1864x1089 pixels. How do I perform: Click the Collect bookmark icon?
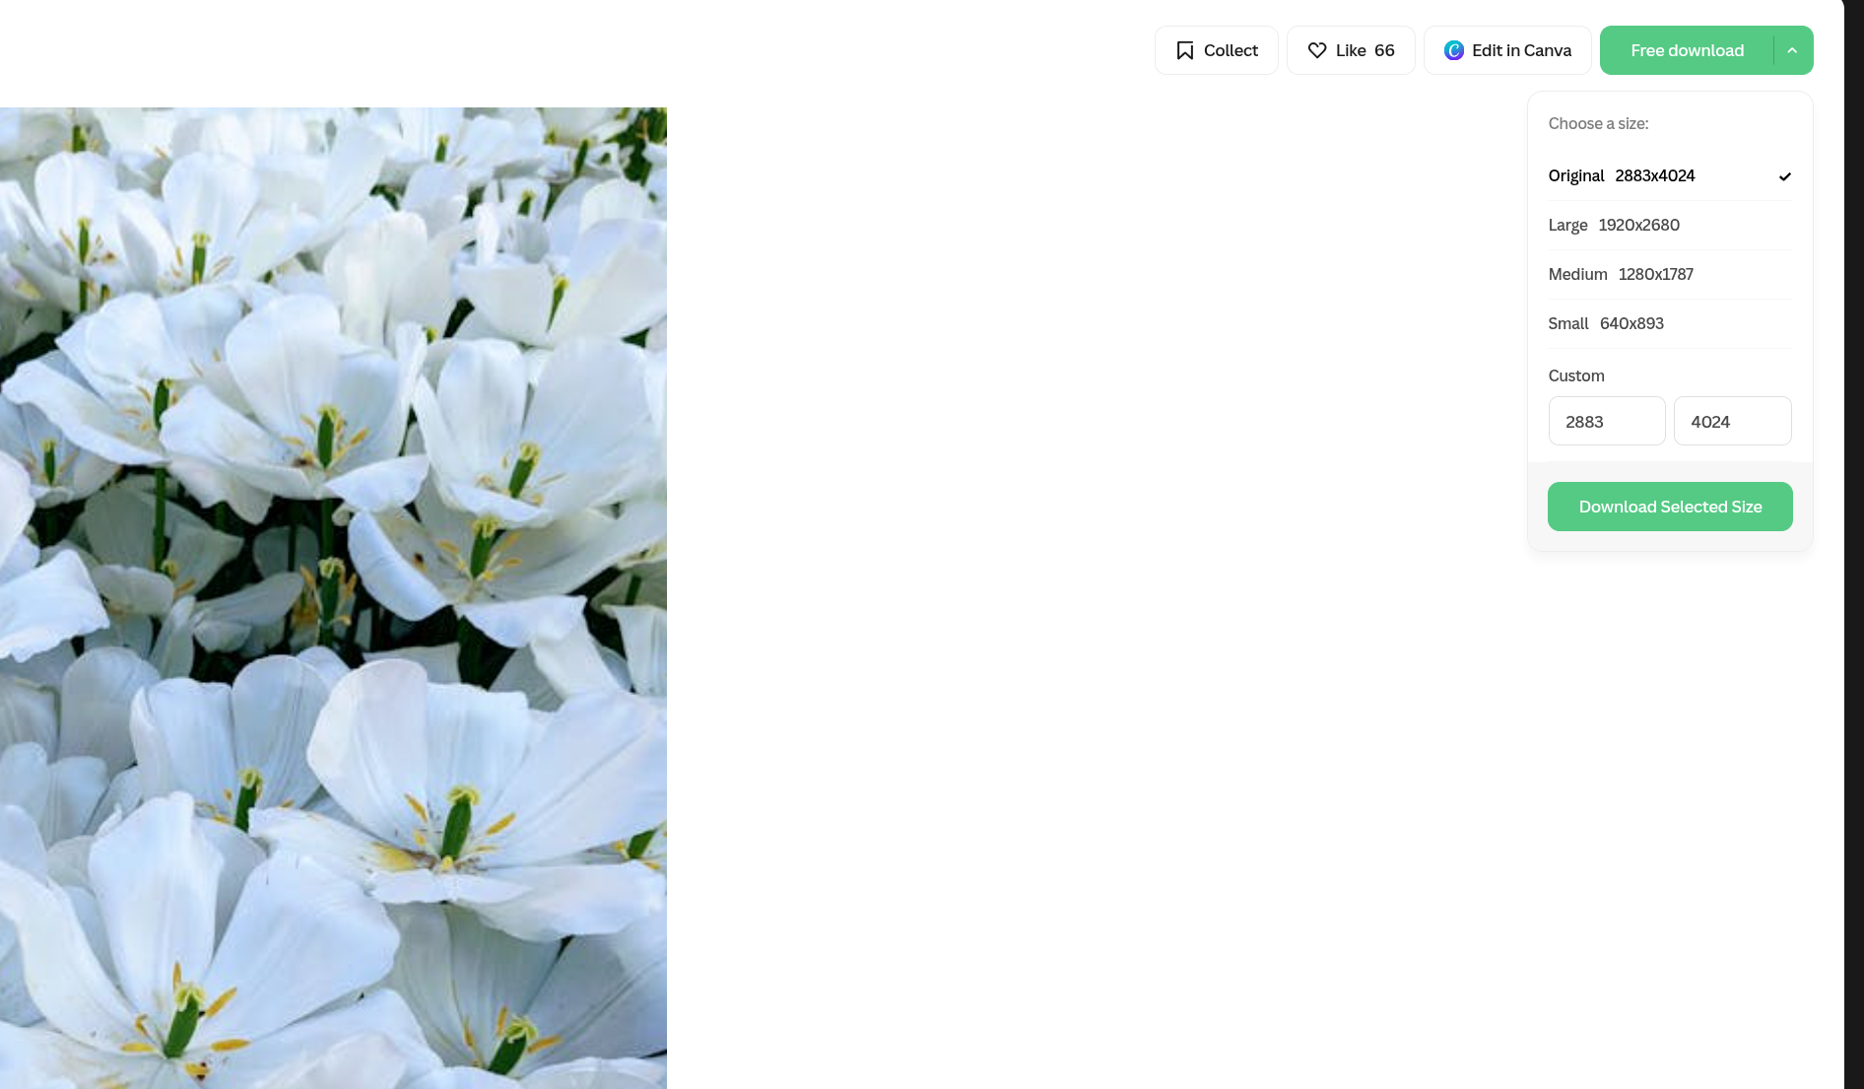[1185, 50]
